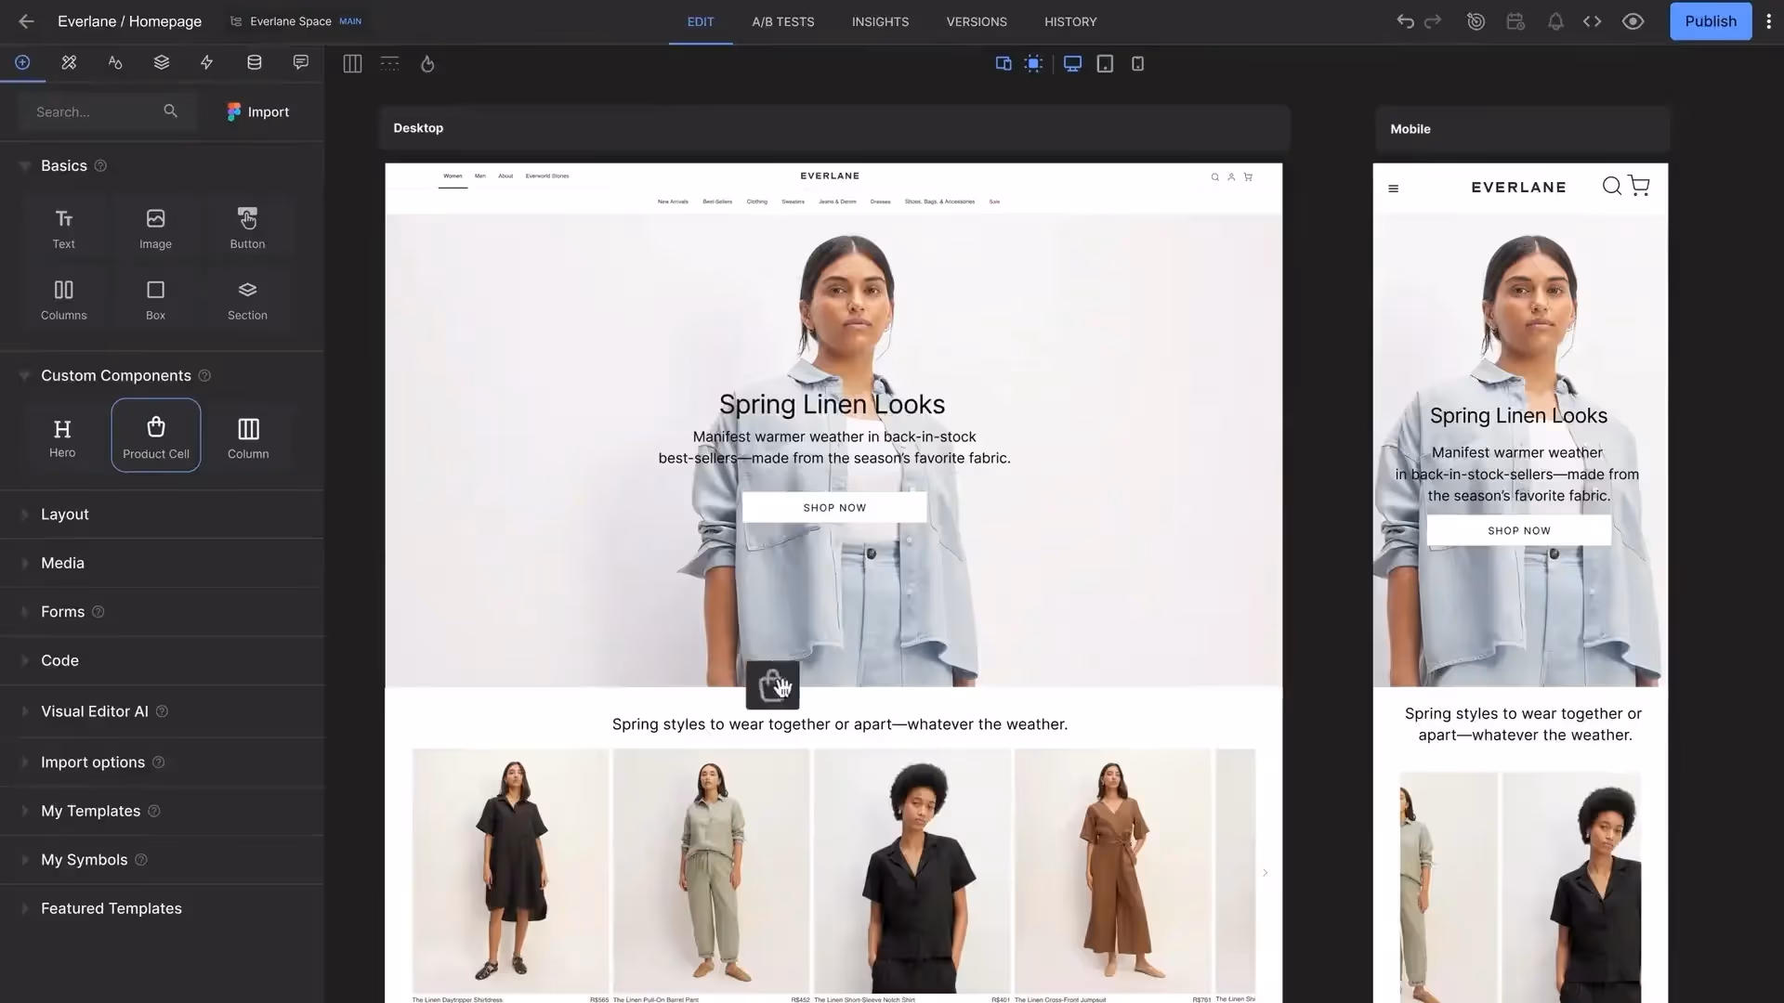The width and height of the screenshot is (1784, 1003).
Task: Toggle preview with the eye icon
Action: [x=1633, y=21]
